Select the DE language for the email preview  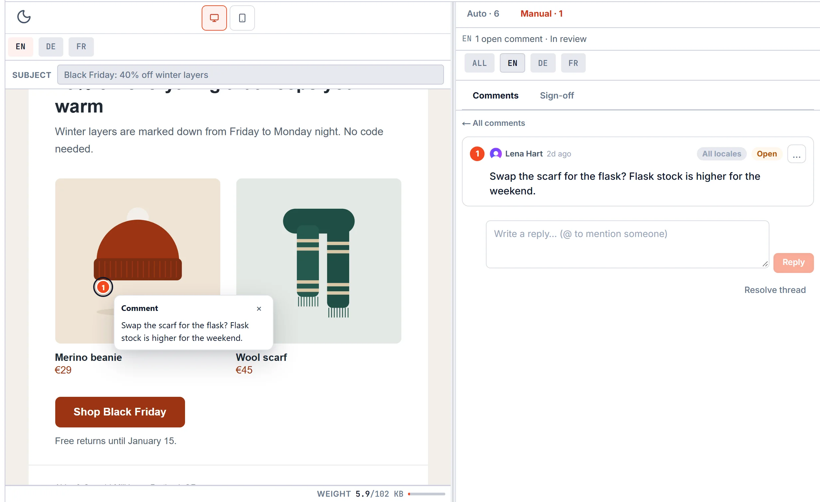(51, 47)
